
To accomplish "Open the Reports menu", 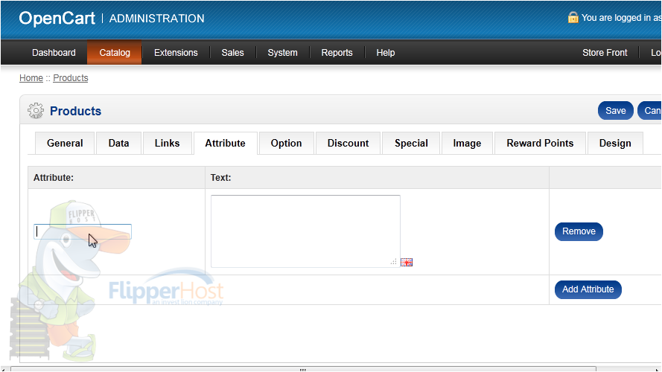I will click(x=337, y=53).
